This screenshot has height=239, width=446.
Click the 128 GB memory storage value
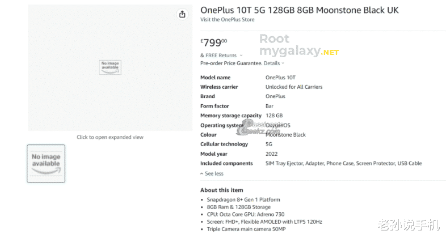point(274,116)
